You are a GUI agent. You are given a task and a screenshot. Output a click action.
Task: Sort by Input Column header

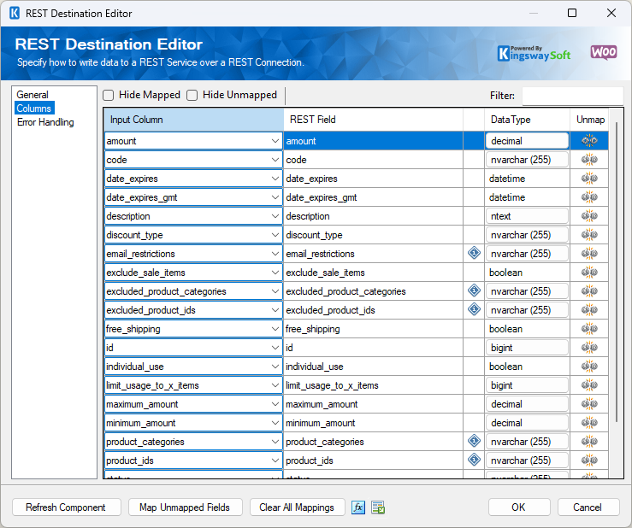[193, 120]
